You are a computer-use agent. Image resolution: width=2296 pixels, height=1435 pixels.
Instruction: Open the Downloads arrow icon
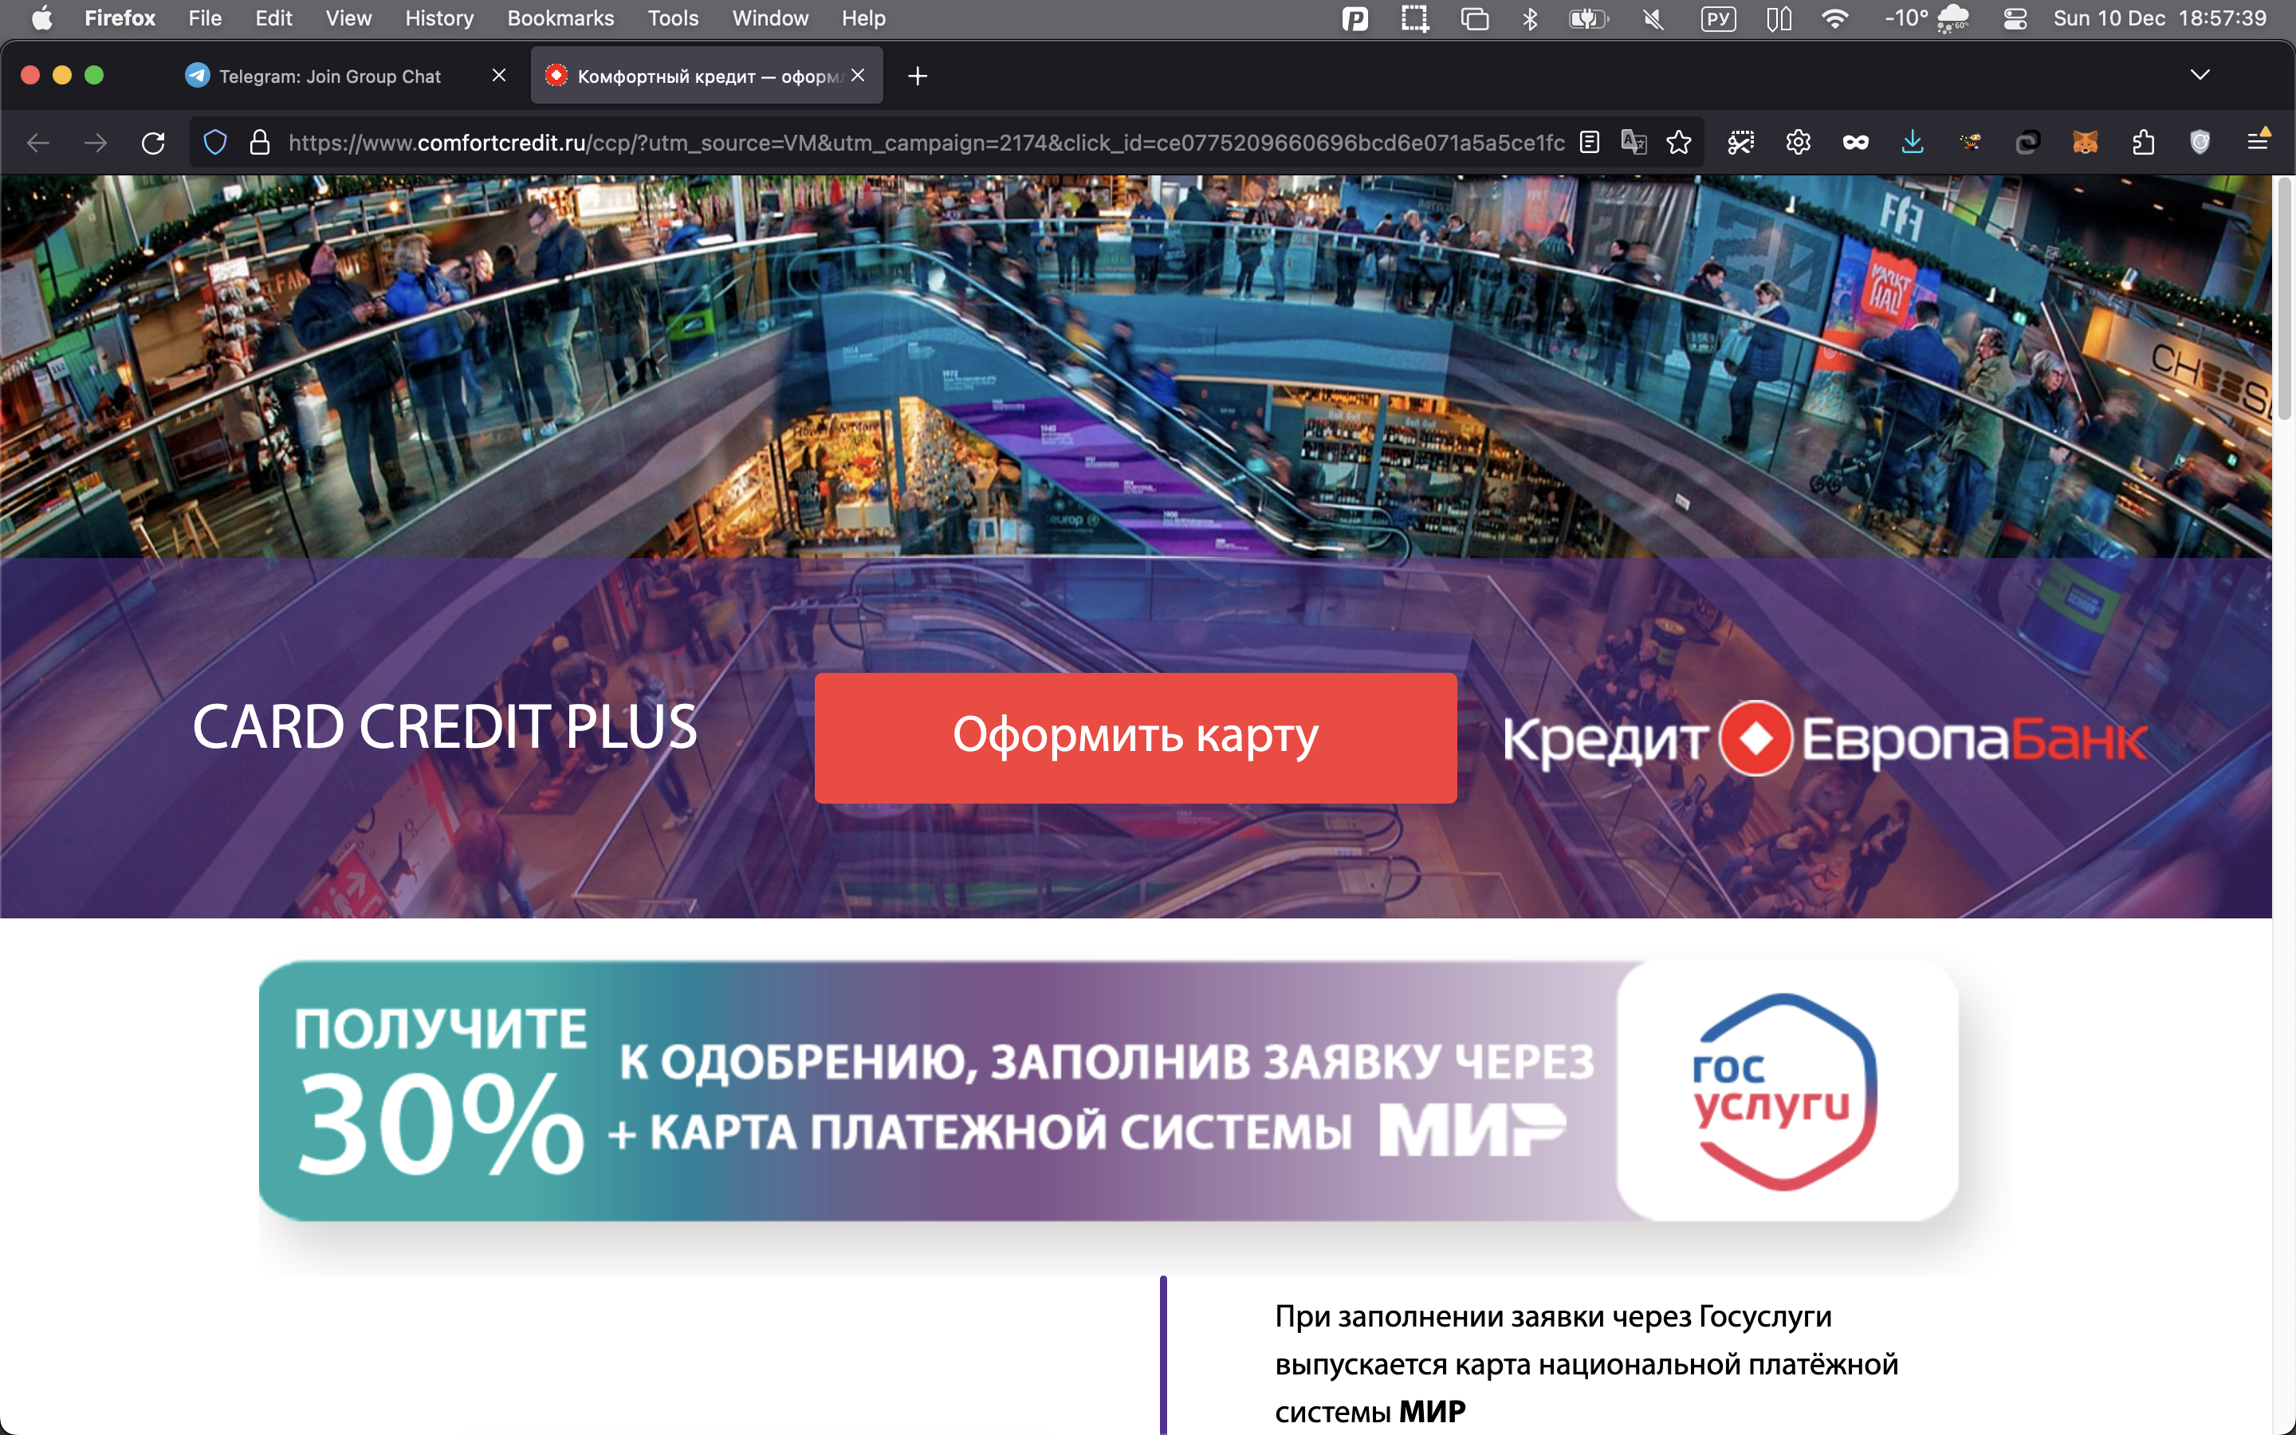coord(1913,143)
